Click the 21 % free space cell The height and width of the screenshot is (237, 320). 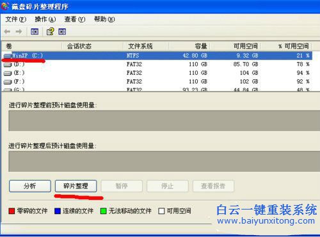(x=303, y=56)
